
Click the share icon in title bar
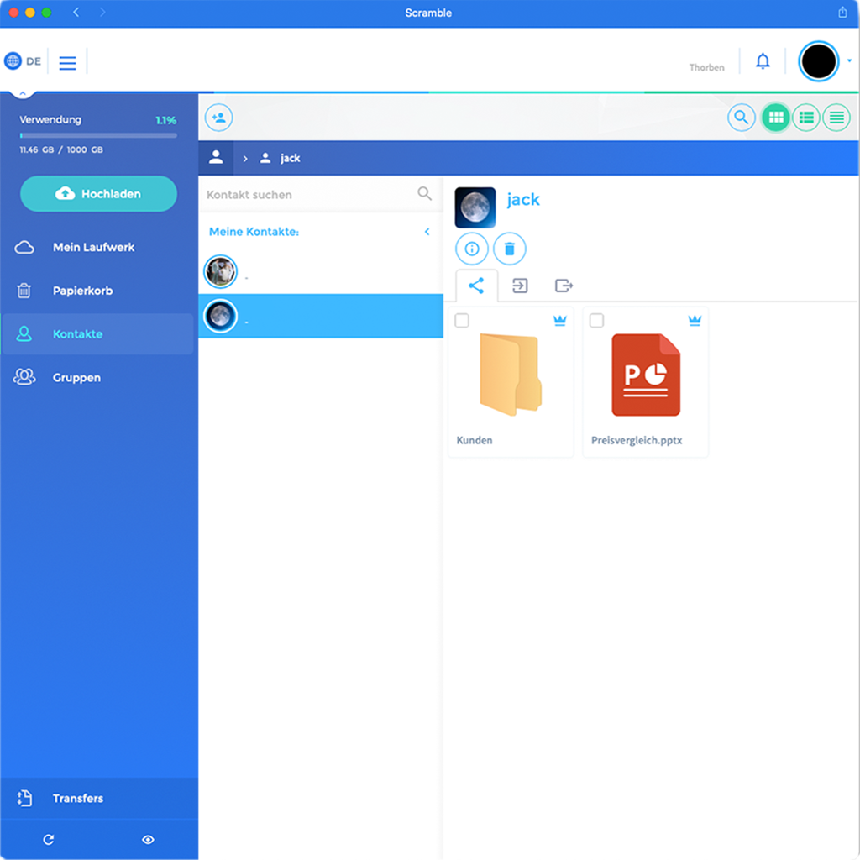pos(842,12)
